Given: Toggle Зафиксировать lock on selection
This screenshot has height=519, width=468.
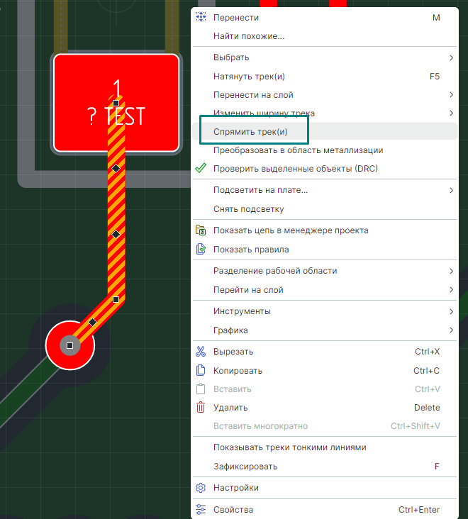Looking at the screenshot, I should click(245, 467).
